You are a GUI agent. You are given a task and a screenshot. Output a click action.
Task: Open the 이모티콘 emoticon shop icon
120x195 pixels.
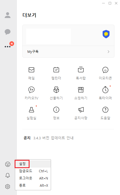105,70
